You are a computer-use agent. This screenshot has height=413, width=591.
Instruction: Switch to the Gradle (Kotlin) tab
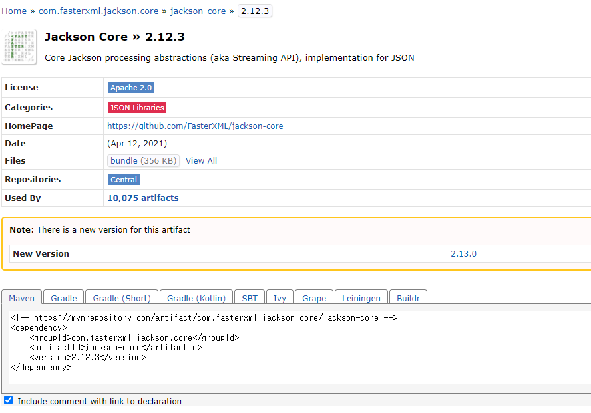196,298
